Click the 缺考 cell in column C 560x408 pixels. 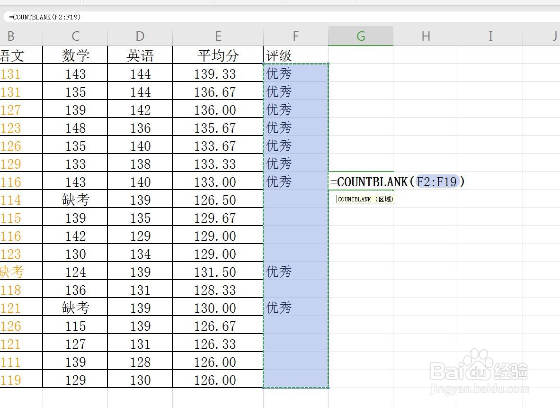[x=75, y=199]
